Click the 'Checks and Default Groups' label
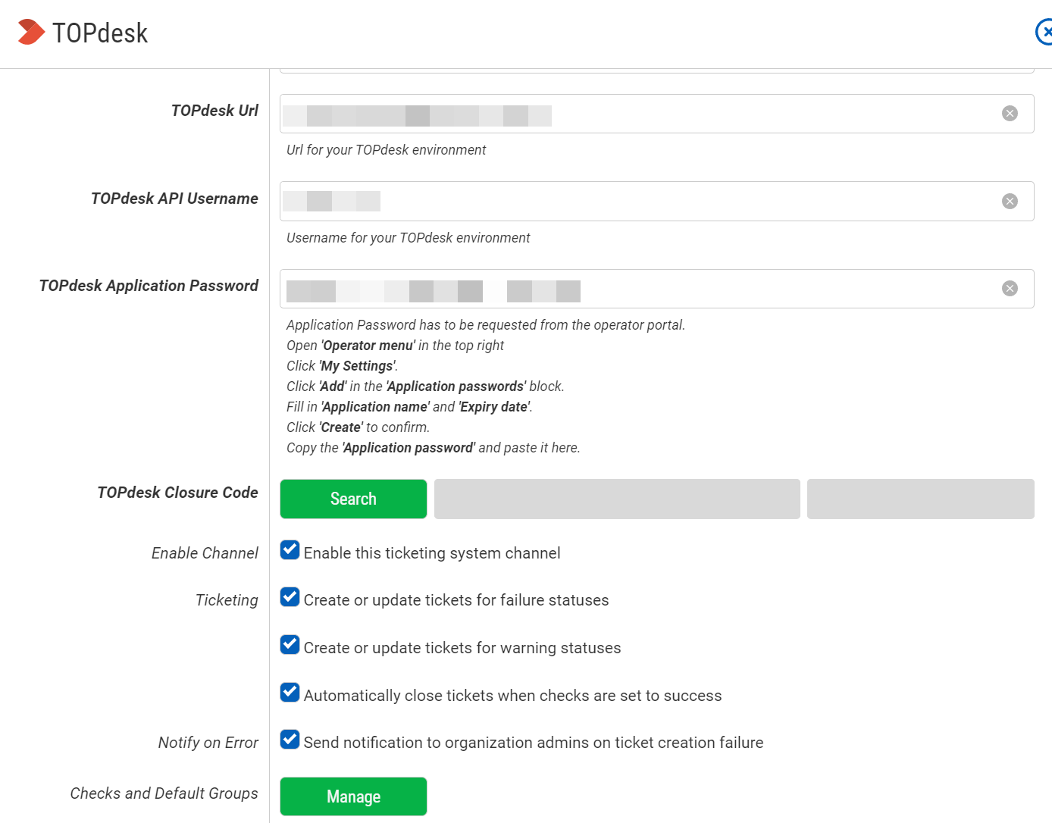1052x823 pixels. (164, 793)
